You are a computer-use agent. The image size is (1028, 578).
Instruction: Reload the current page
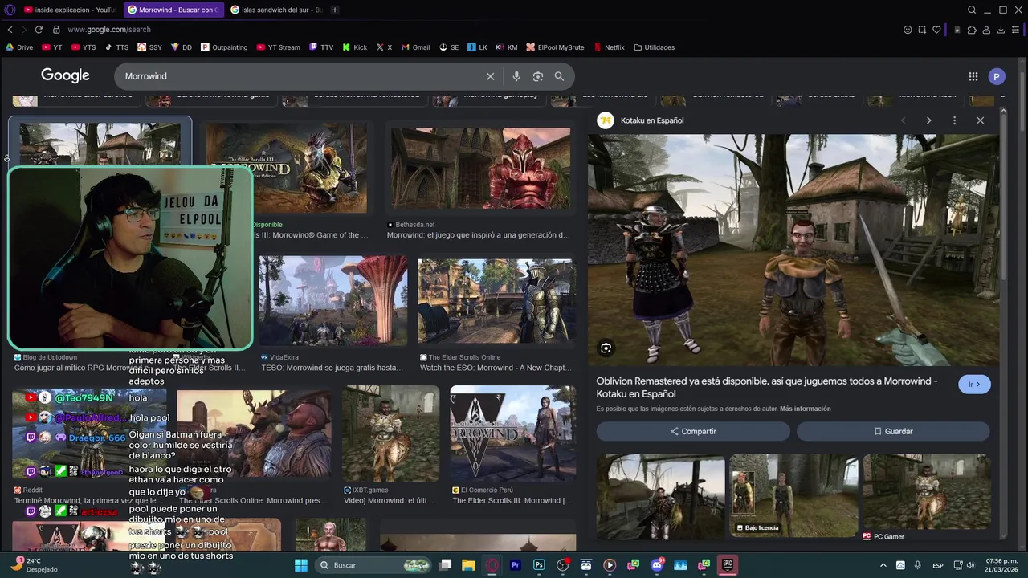39,30
